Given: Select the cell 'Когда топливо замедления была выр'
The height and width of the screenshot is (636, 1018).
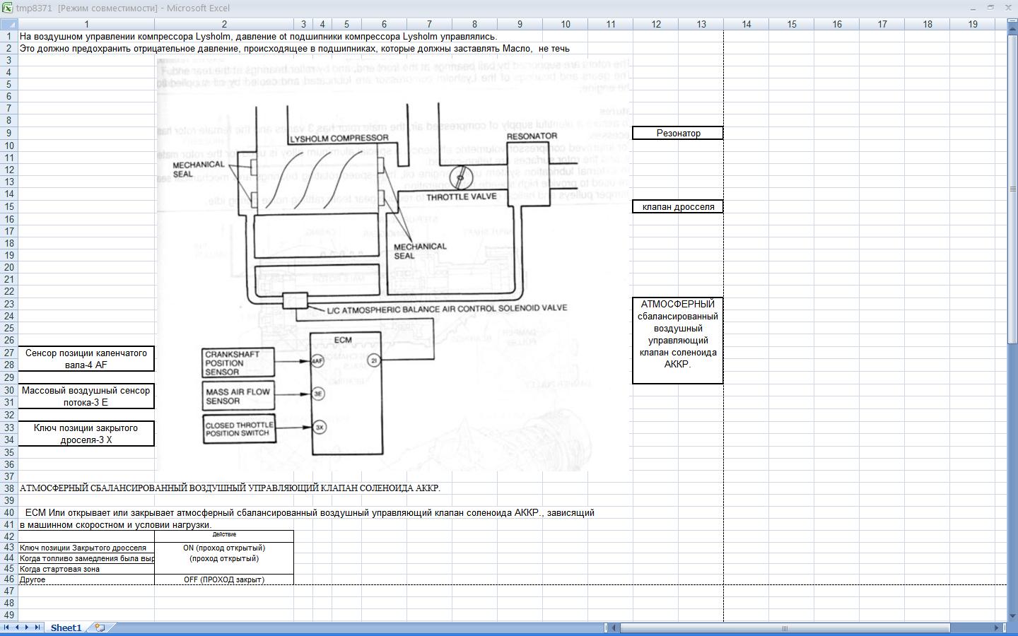Looking at the screenshot, I should coord(86,558).
